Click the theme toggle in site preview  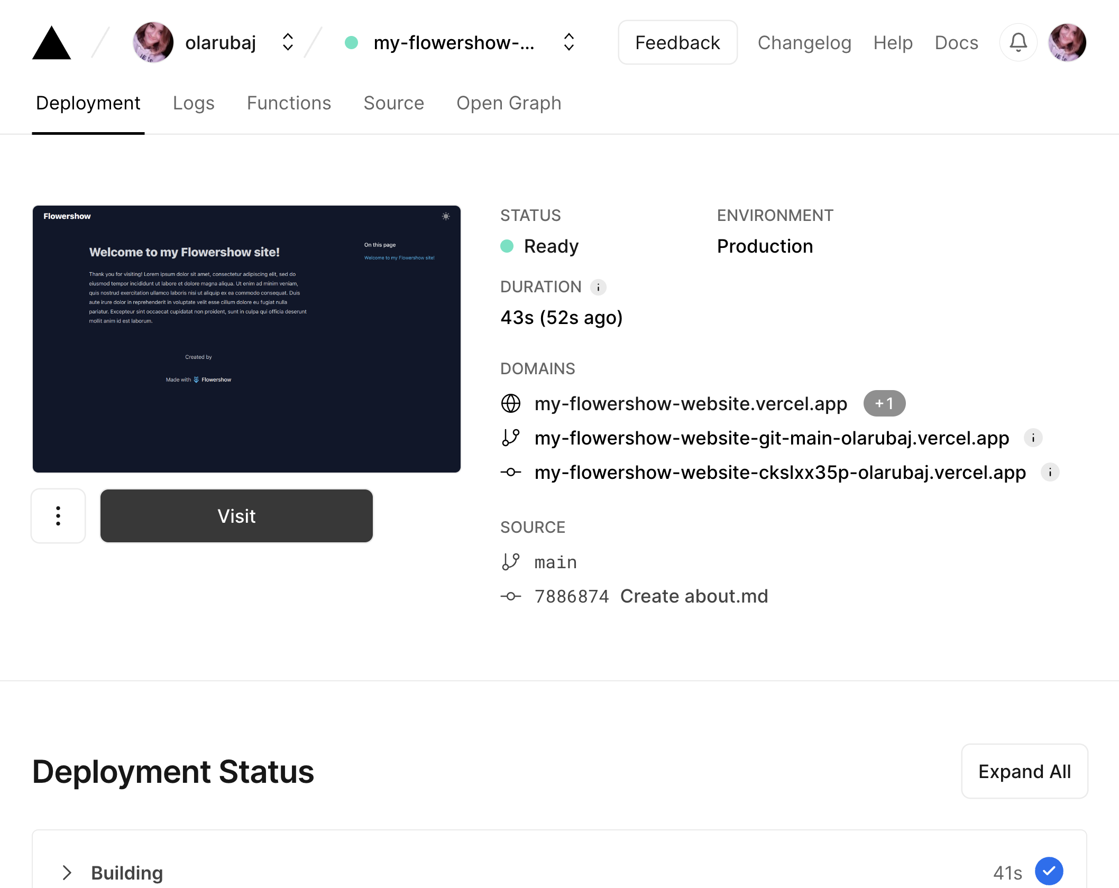[446, 216]
